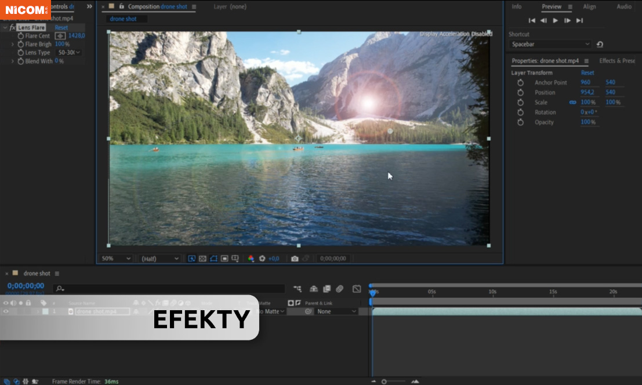Open Properties panel hamburger menu
The image size is (642, 385).
pos(586,61)
